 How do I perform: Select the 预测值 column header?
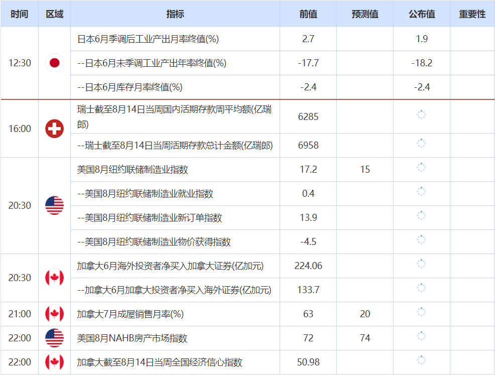pyautogui.click(x=365, y=14)
